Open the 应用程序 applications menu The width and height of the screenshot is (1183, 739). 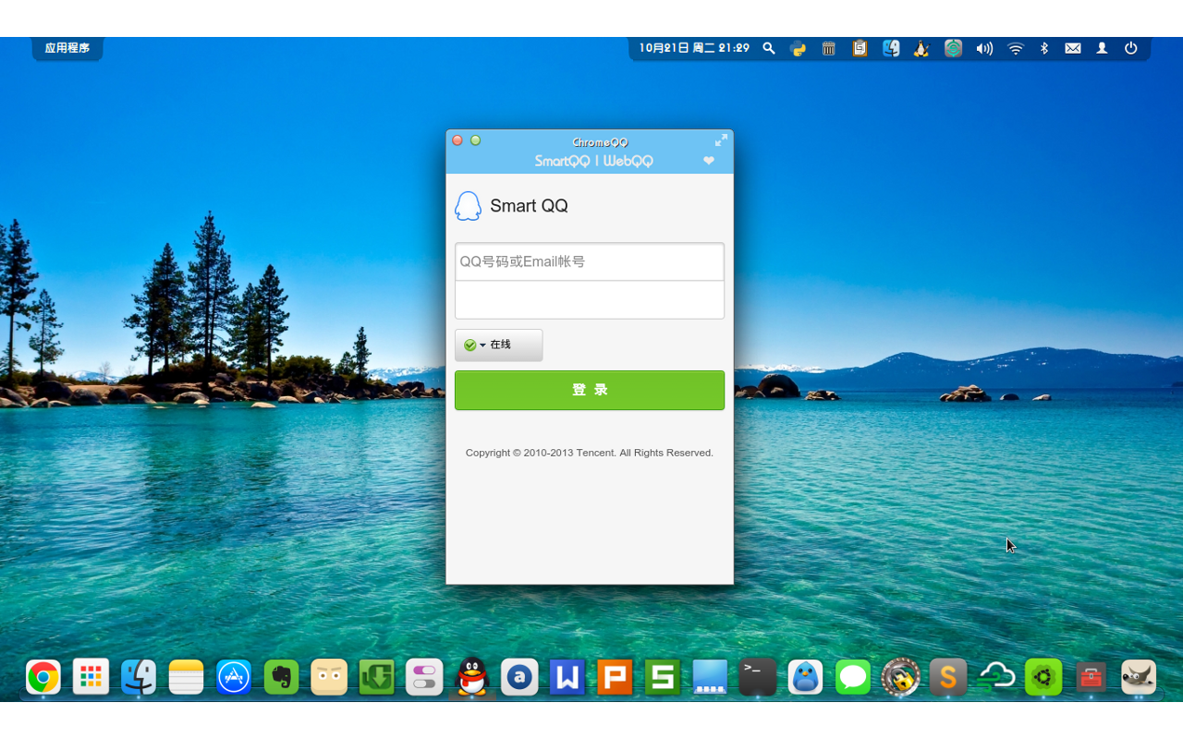(x=67, y=48)
